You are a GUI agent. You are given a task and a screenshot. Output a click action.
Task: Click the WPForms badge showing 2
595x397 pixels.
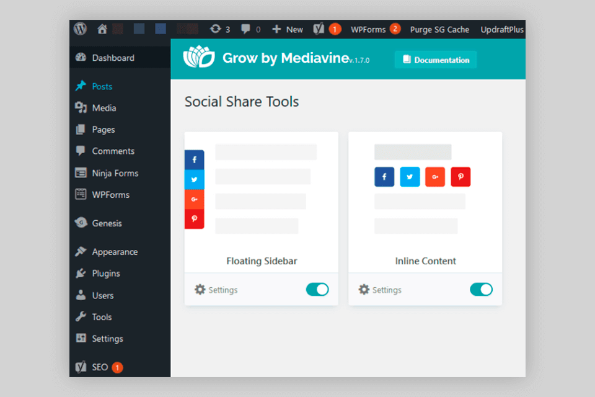tap(395, 29)
